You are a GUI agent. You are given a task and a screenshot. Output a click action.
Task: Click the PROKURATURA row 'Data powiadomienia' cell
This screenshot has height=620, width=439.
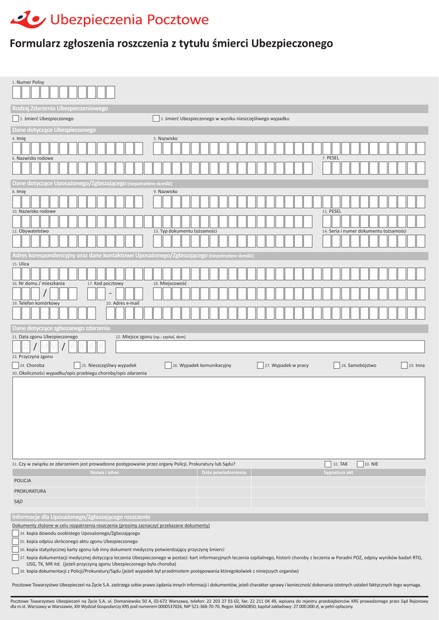(x=224, y=491)
